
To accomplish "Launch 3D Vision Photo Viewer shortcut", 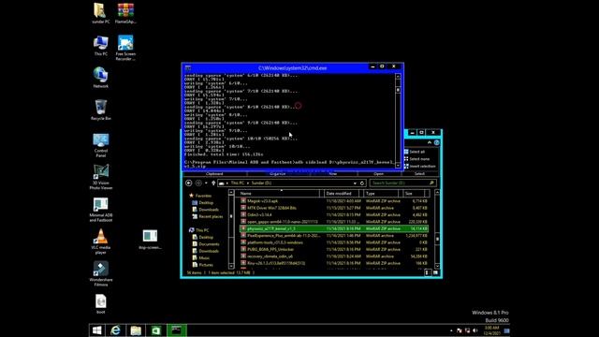I will tap(100, 177).
